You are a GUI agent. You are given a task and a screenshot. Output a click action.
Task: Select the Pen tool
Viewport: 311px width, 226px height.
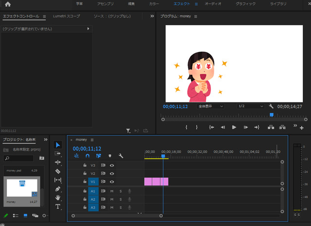58,189
